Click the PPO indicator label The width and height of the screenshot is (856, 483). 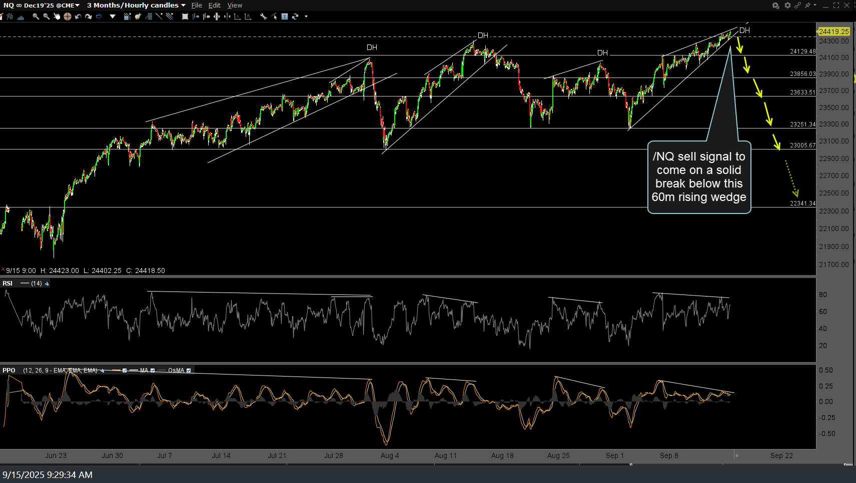pyautogui.click(x=9, y=370)
